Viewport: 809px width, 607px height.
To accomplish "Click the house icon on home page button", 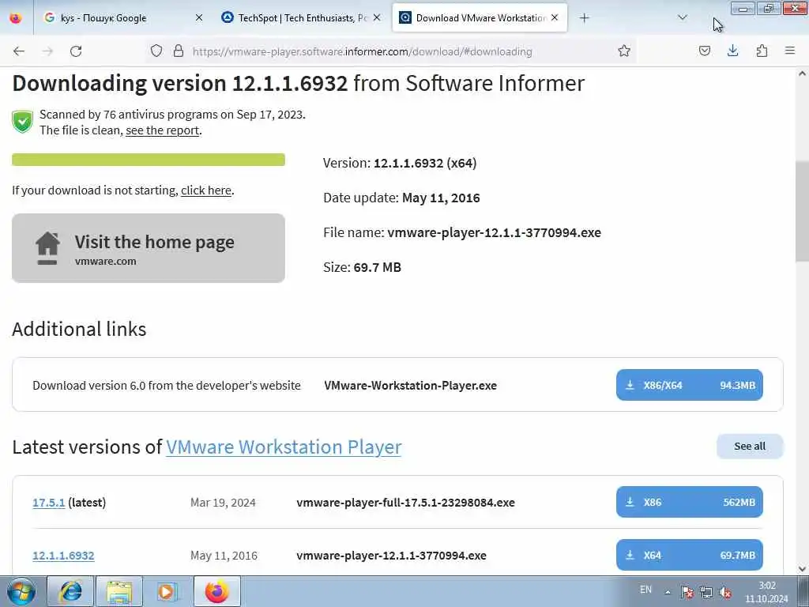I will (47, 248).
